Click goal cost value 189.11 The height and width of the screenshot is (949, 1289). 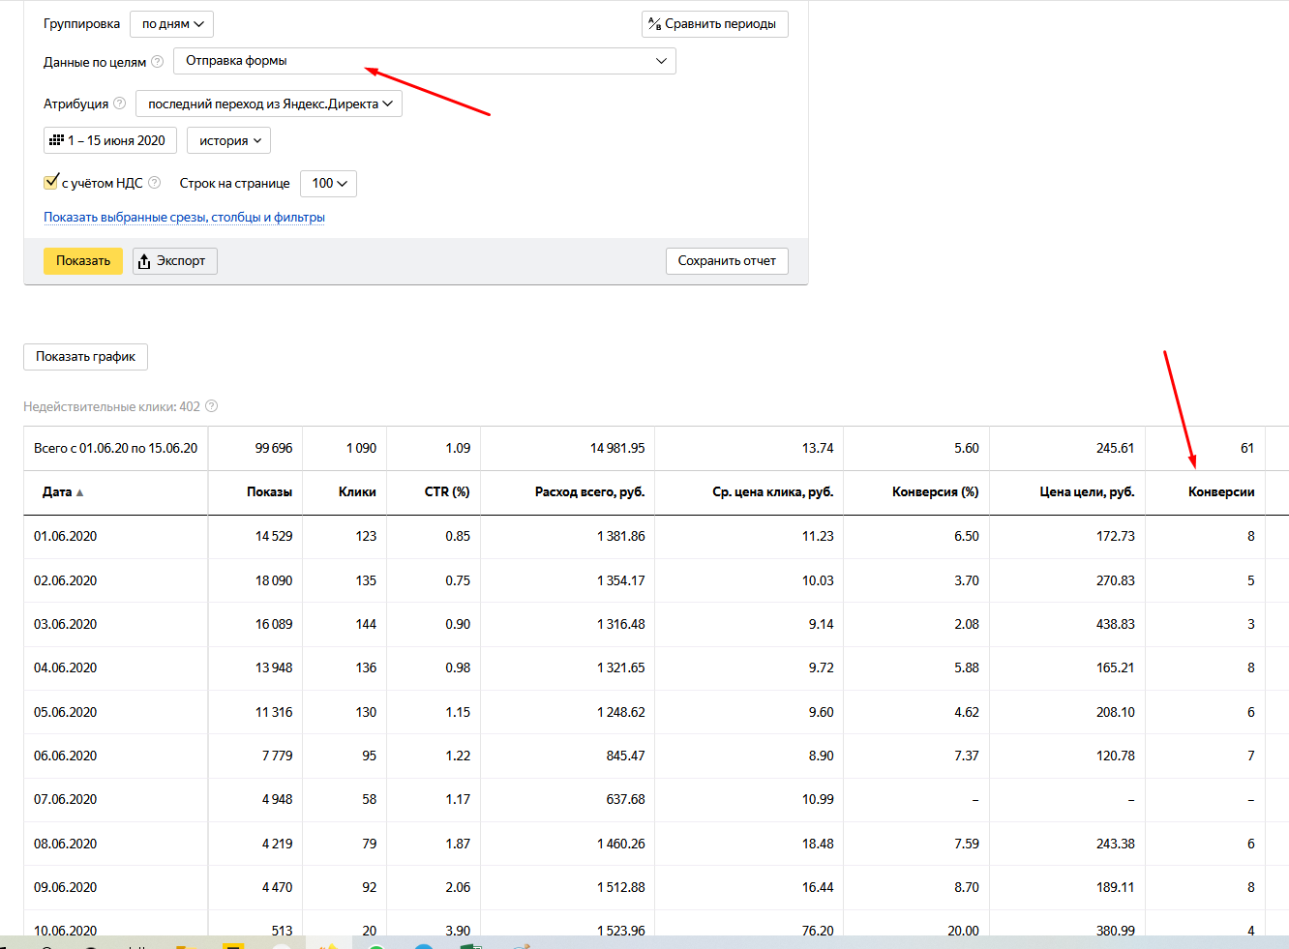(x=1115, y=887)
